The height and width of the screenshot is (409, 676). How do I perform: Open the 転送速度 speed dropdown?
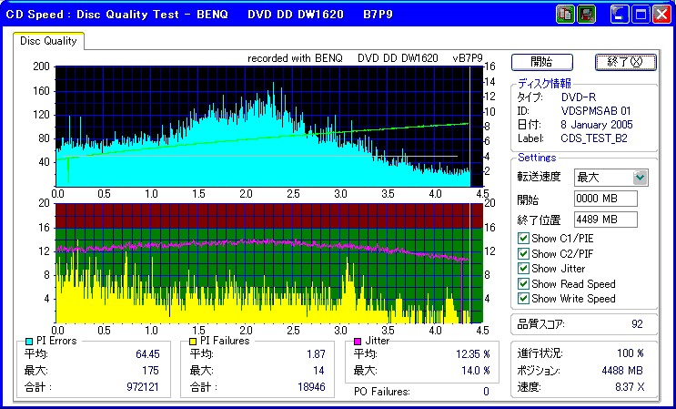pos(641,178)
